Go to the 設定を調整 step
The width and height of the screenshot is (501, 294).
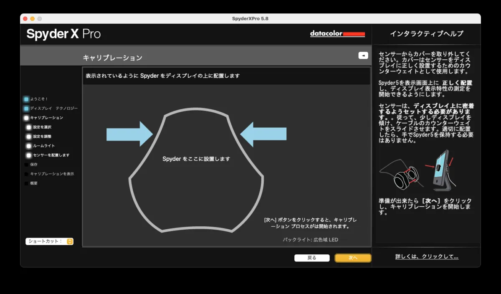[29, 137]
